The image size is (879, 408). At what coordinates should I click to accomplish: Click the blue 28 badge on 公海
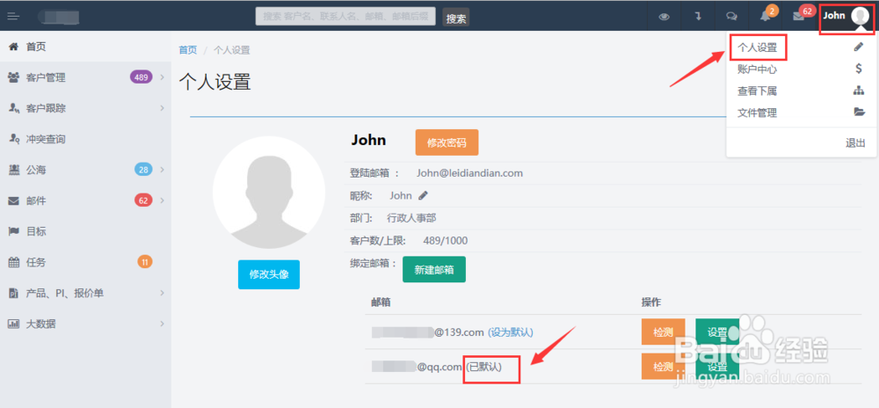(143, 169)
